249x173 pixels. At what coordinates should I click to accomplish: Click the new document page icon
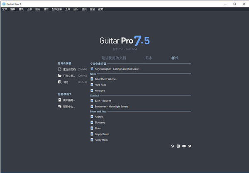60,69
